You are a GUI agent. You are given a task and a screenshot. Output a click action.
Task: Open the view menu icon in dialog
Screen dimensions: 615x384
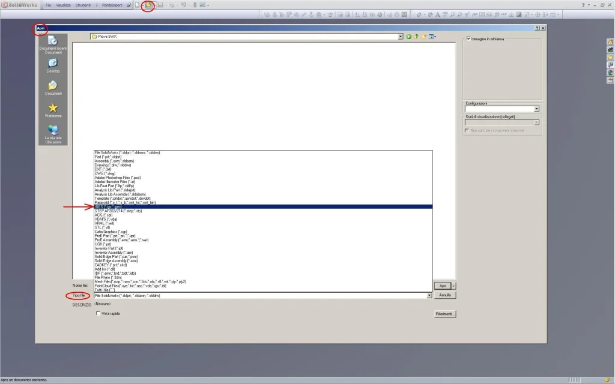(x=432, y=37)
